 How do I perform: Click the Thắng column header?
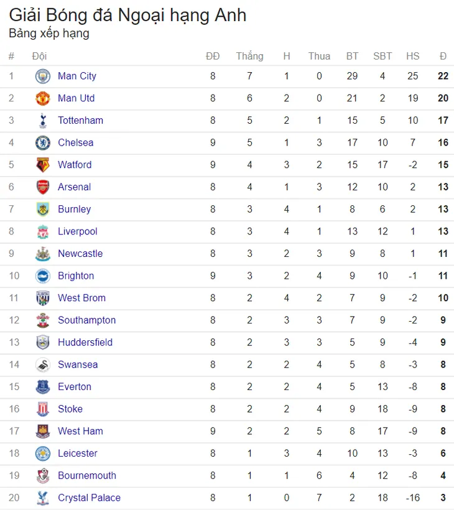click(x=249, y=56)
